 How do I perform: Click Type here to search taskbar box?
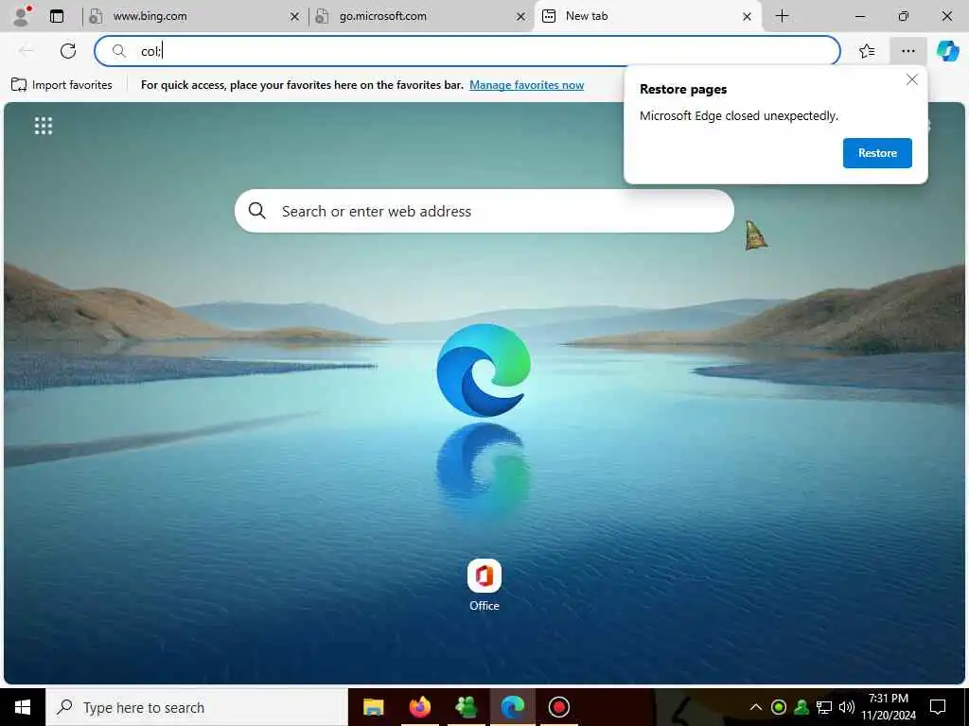[197, 707]
